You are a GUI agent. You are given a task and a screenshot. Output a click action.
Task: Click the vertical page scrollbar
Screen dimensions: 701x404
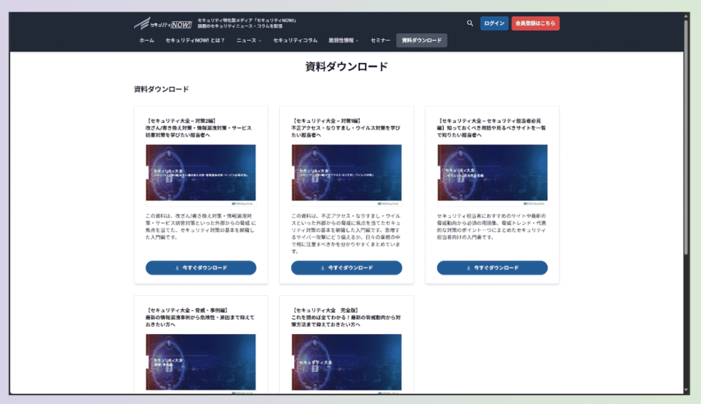click(687, 137)
